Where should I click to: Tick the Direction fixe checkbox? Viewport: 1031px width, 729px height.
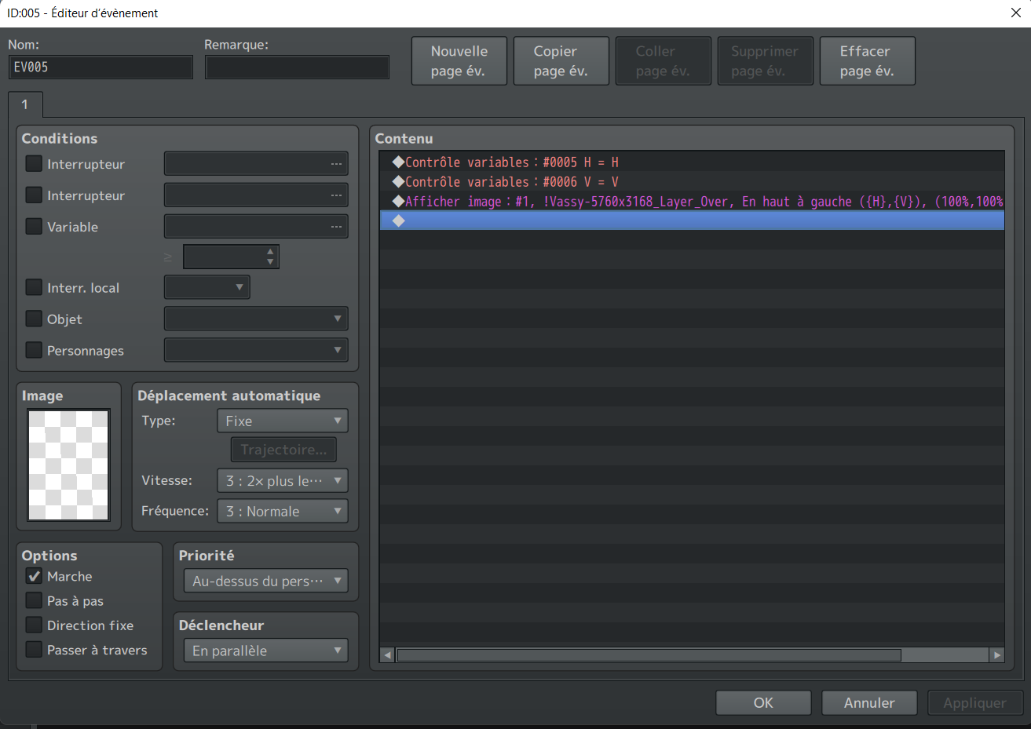pos(34,625)
